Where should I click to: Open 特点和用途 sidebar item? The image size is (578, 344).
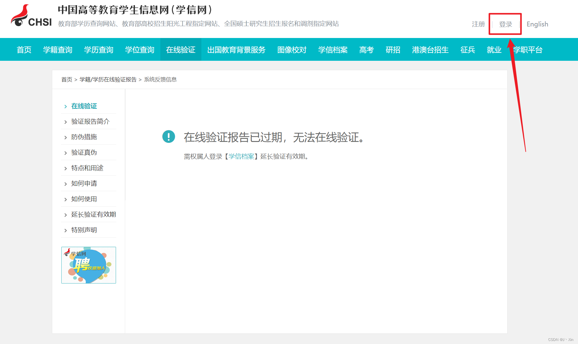click(87, 168)
